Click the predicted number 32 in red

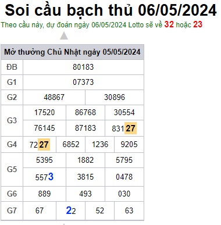[x=169, y=24]
